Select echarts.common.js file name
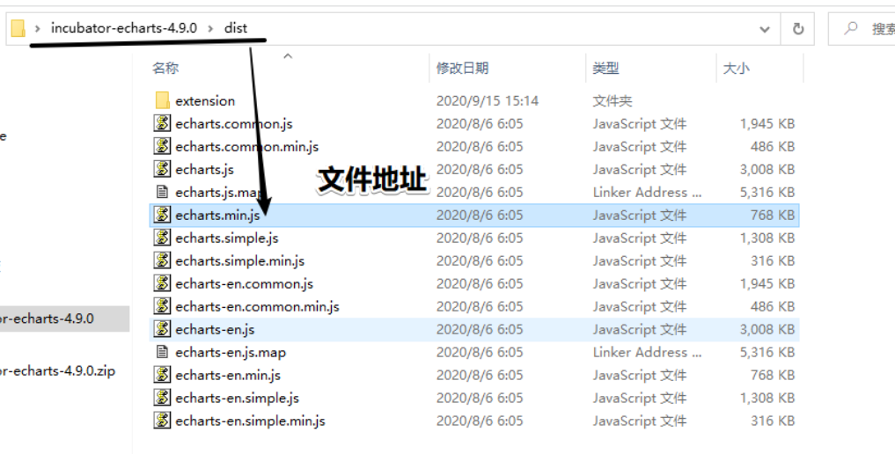The height and width of the screenshot is (454, 895). [234, 124]
